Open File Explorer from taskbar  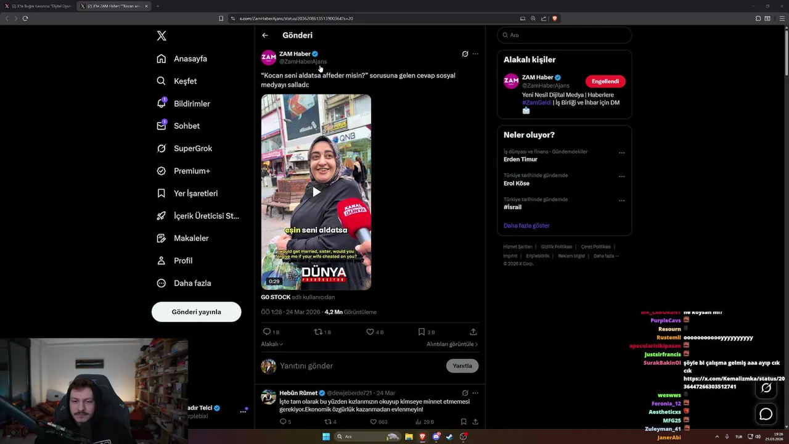pos(409,437)
